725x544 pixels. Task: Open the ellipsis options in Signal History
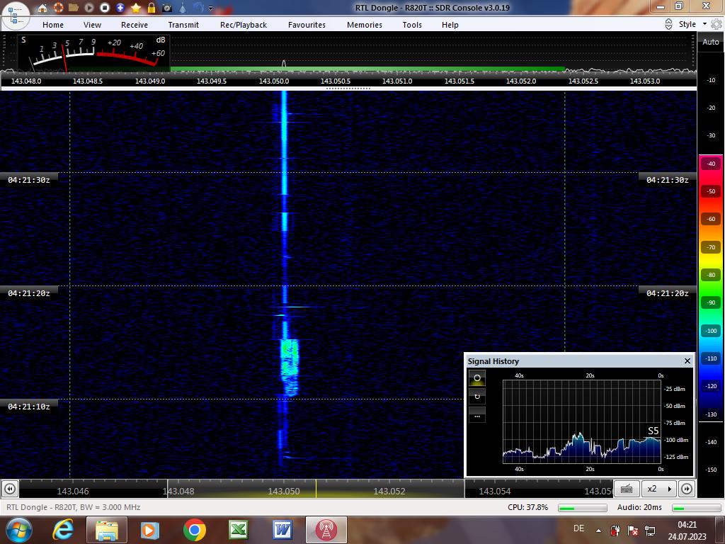(477, 414)
